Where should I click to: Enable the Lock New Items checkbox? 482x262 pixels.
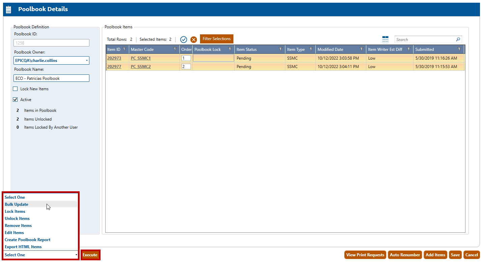(x=15, y=89)
